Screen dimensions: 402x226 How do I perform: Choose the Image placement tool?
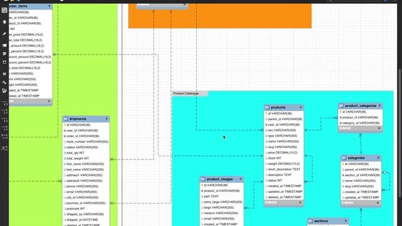click(x=4, y=62)
